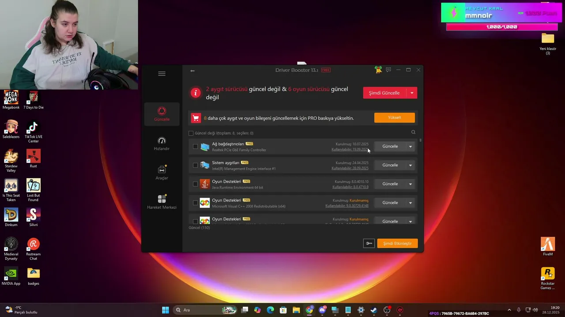The width and height of the screenshot is (565, 317).
Task: Click the red info alert icon
Action: point(196,93)
